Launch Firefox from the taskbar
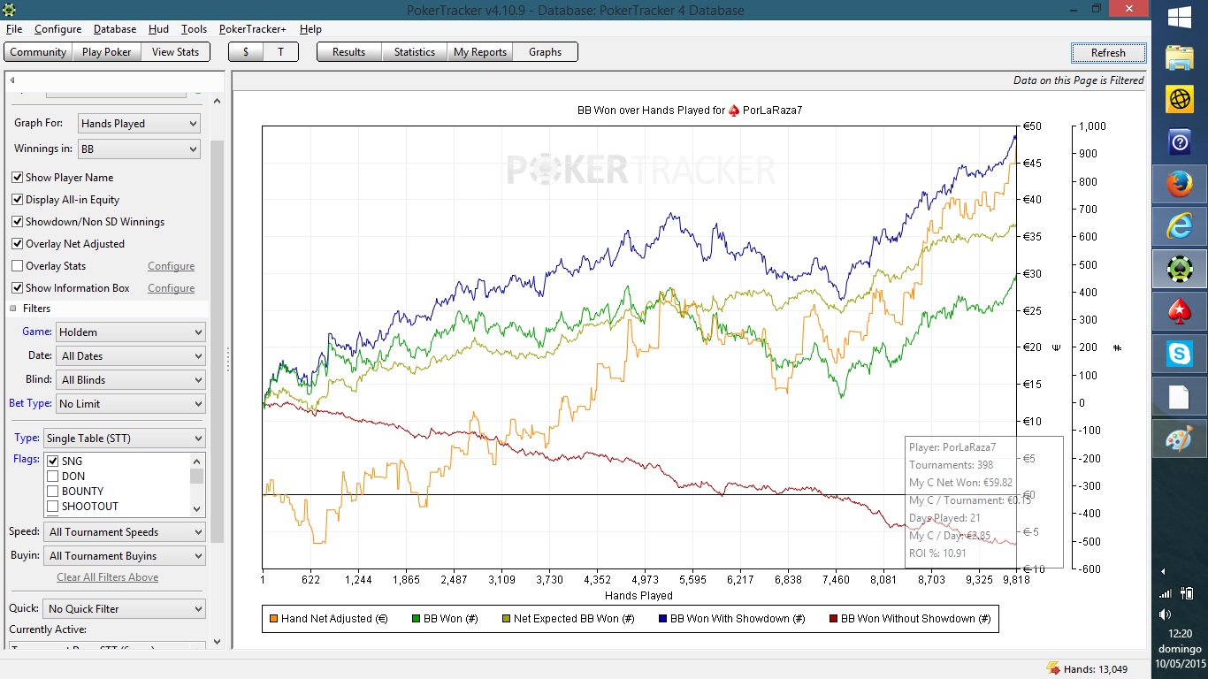1208x679 pixels. [1180, 185]
